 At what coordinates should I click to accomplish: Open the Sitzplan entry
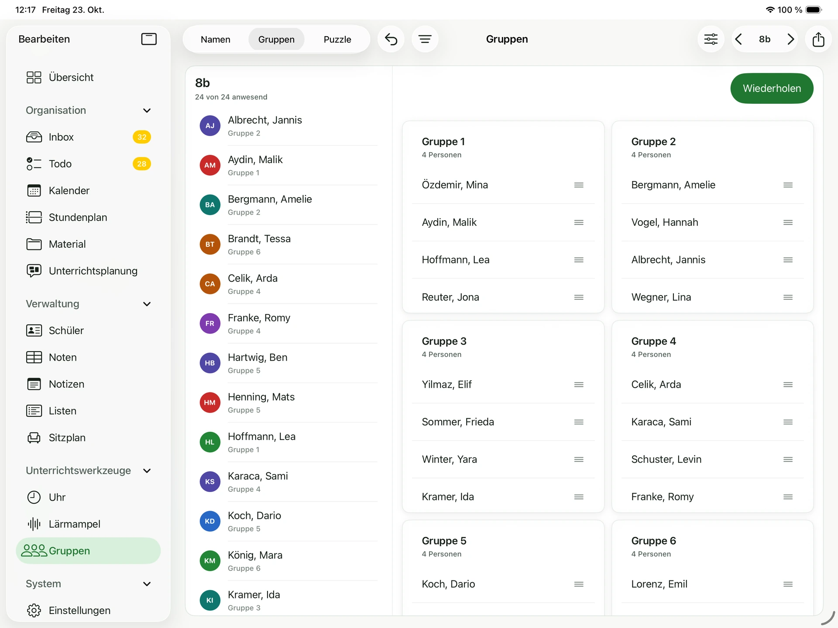(88, 438)
